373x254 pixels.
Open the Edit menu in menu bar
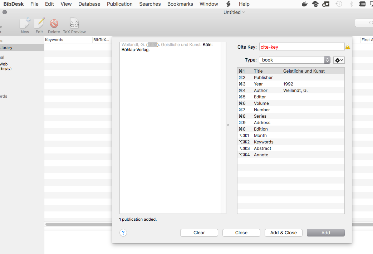click(x=49, y=4)
